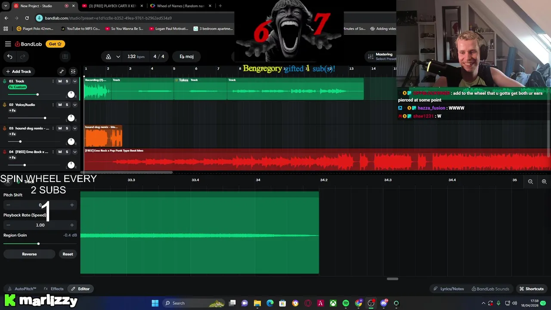Viewport: 551px width, 310px height.
Task: Open the BandLab hamburger menu
Action: tap(8, 44)
